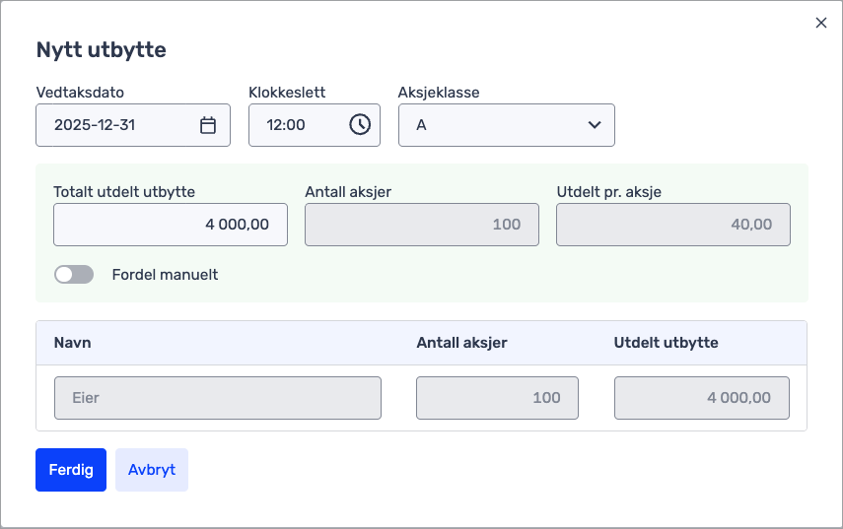Click the clock icon in Klokkeslett
The height and width of the screenshot is (529, 843).
point(360,125)
